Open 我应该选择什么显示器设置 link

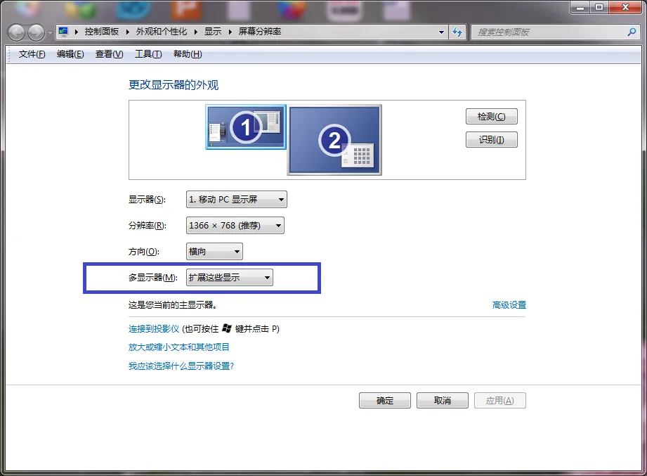pos(181,366)
